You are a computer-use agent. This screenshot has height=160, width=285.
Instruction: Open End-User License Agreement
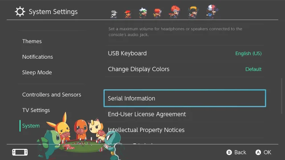click(184, 114)
